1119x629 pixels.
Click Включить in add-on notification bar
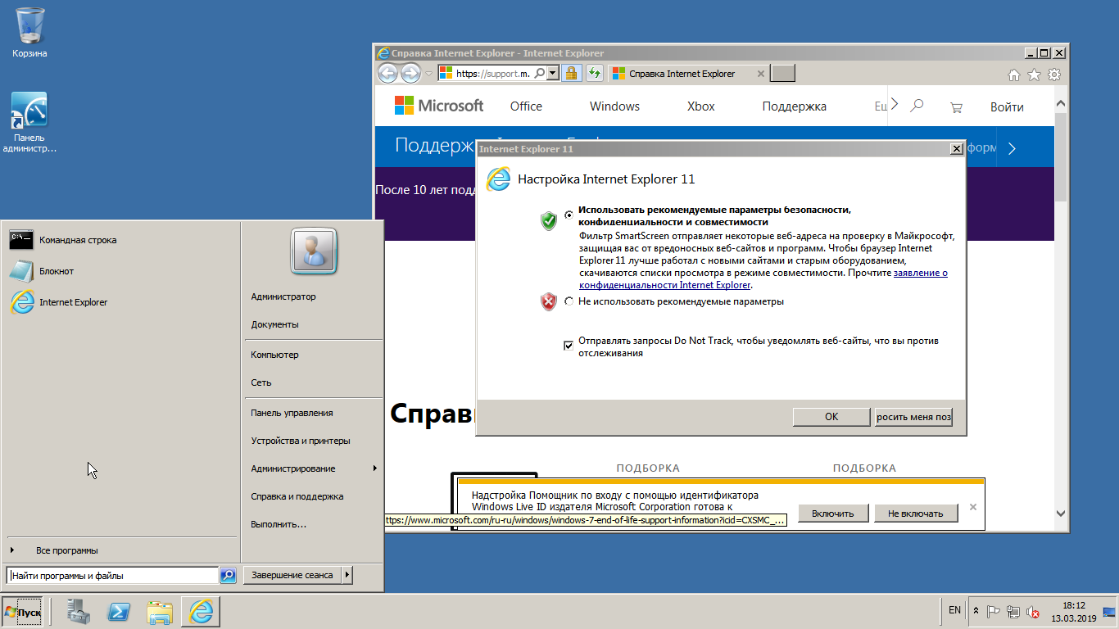click(x=833, y=514)
